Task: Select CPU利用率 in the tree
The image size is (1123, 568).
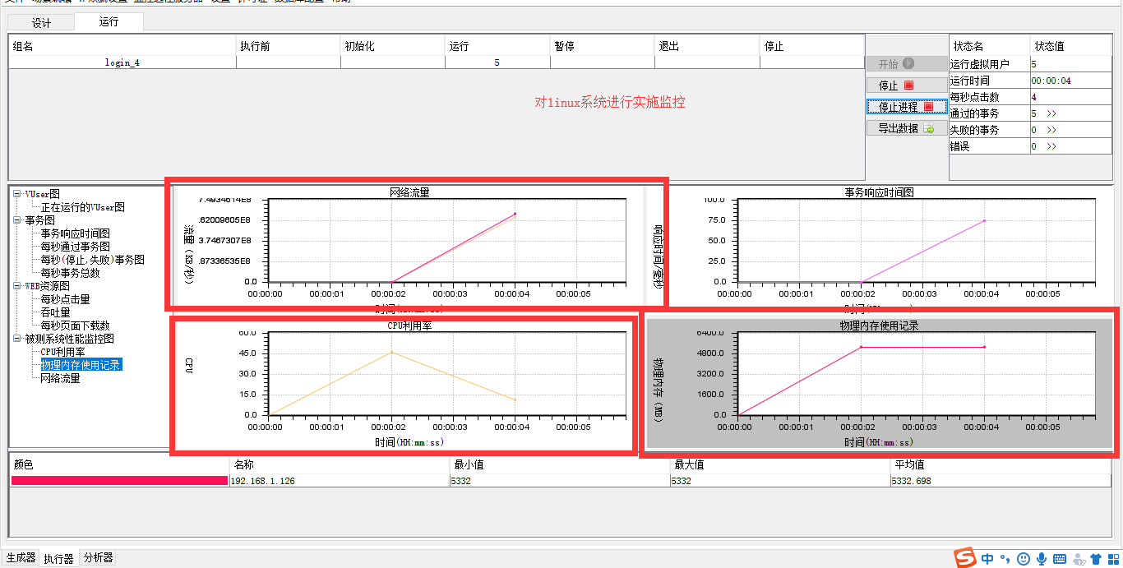Action: [x=62, y=352]
